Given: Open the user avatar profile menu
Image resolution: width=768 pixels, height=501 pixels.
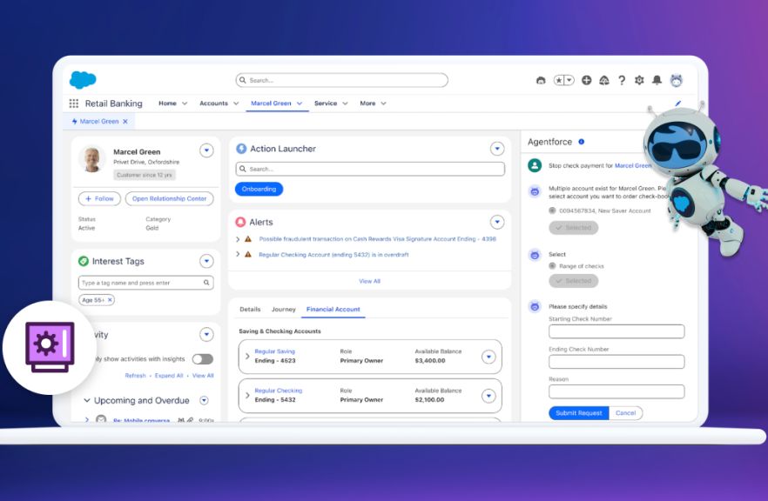Looking at the screenshot, I should coord(676,80).
